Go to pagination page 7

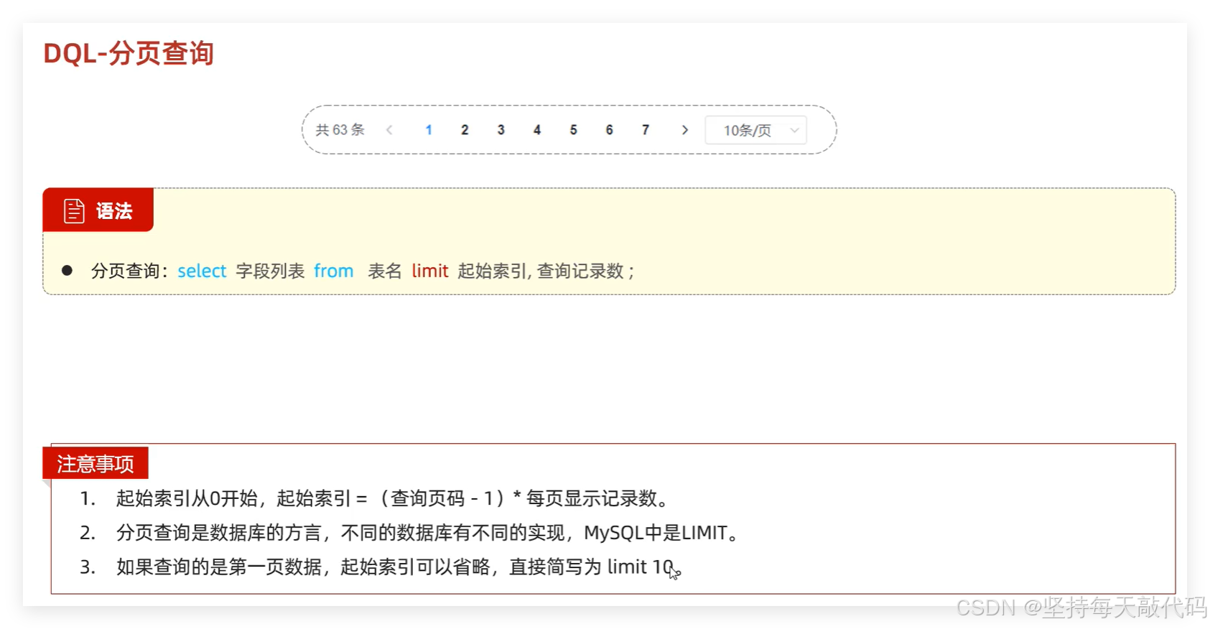point(646,130)
